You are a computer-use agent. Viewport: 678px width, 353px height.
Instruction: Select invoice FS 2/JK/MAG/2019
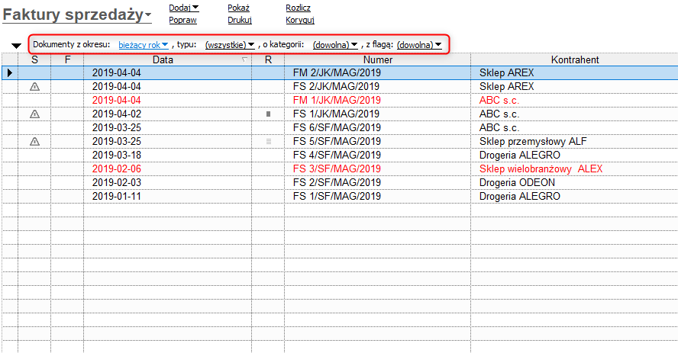tap(336, 86)
